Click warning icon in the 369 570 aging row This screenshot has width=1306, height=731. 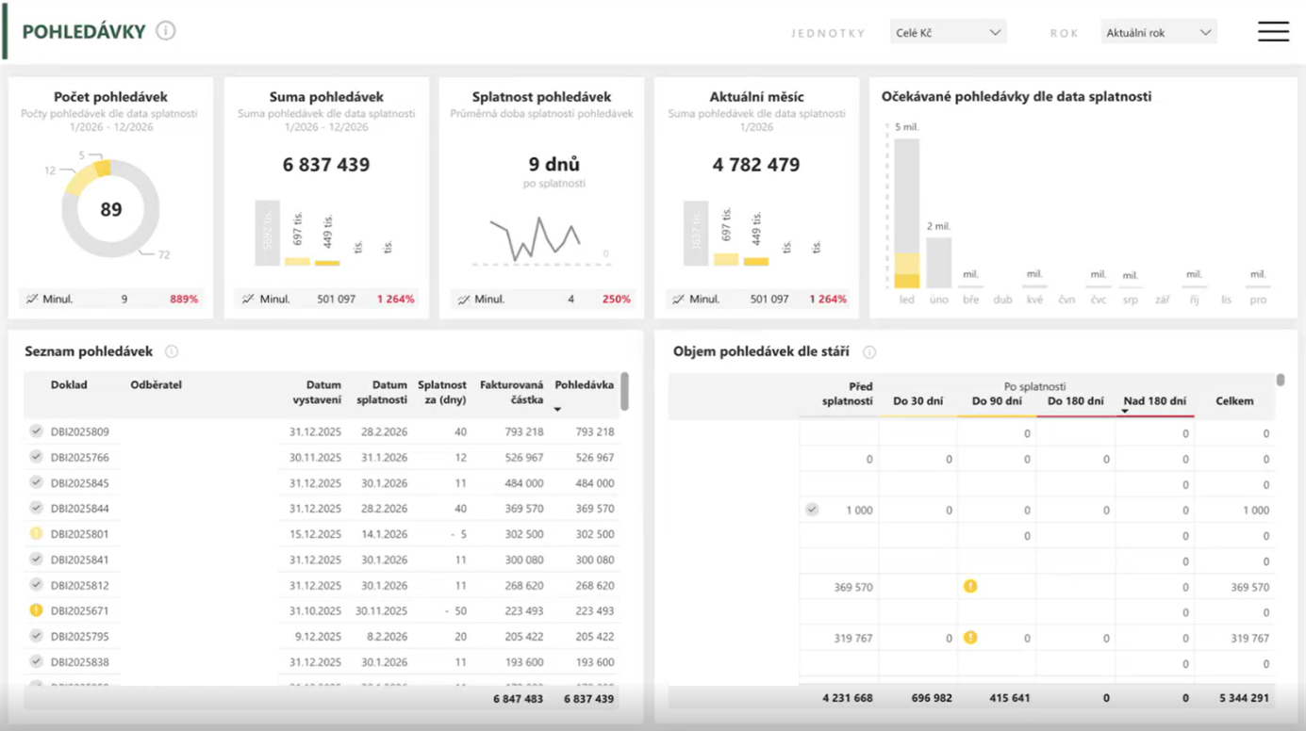tap(972, 586)
